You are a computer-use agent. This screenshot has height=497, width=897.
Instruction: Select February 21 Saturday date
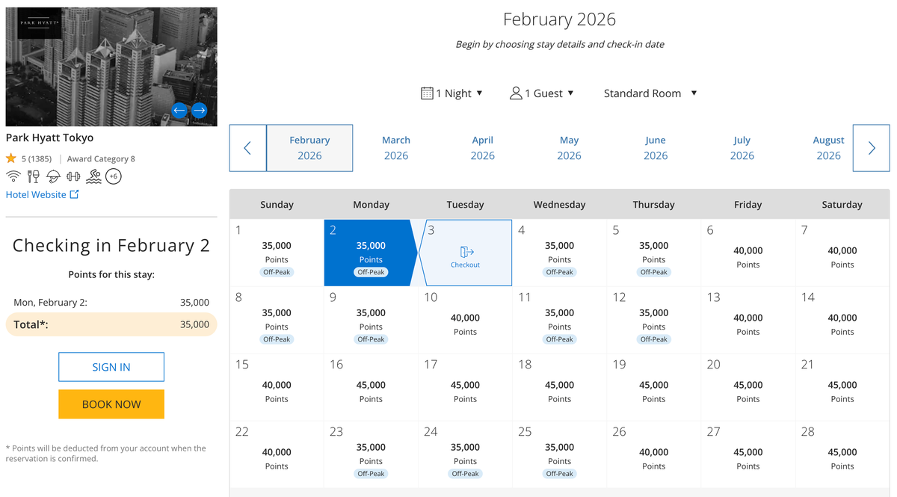point(842,387)
